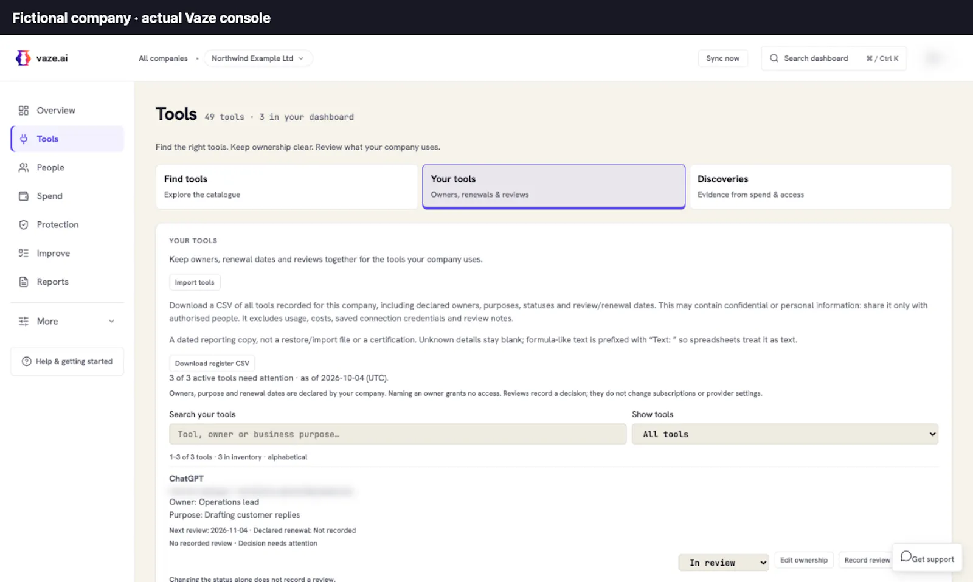
Task: Select the Tools plug icon
Action: [24, 139]
